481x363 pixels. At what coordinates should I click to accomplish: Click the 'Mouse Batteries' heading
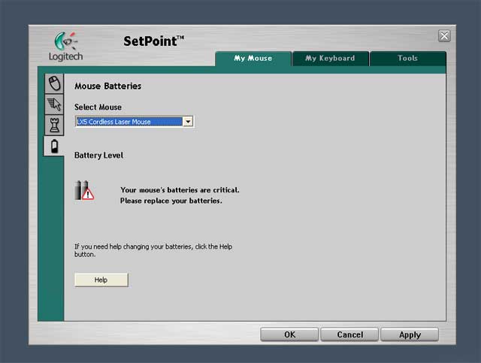pyautogui.click(x=107, y=86)
